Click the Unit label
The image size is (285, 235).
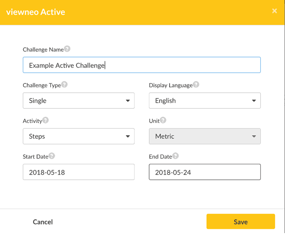point(154,121)
